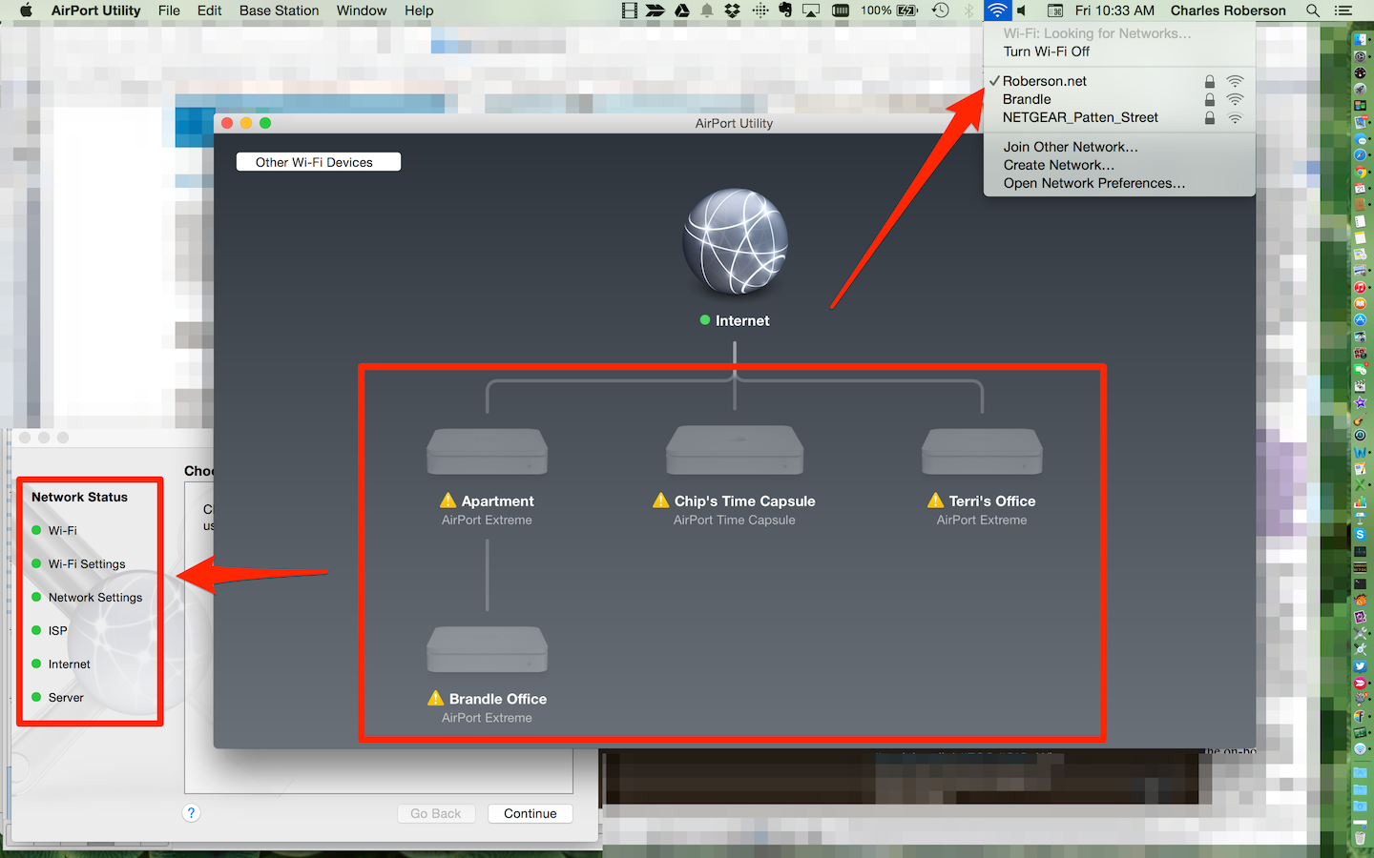Open Twitter from the Dock
Screen dimensions: 1374x858
1361,666
